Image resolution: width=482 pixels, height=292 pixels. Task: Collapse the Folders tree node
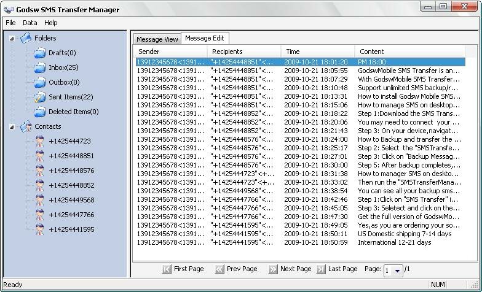[12, 38]
